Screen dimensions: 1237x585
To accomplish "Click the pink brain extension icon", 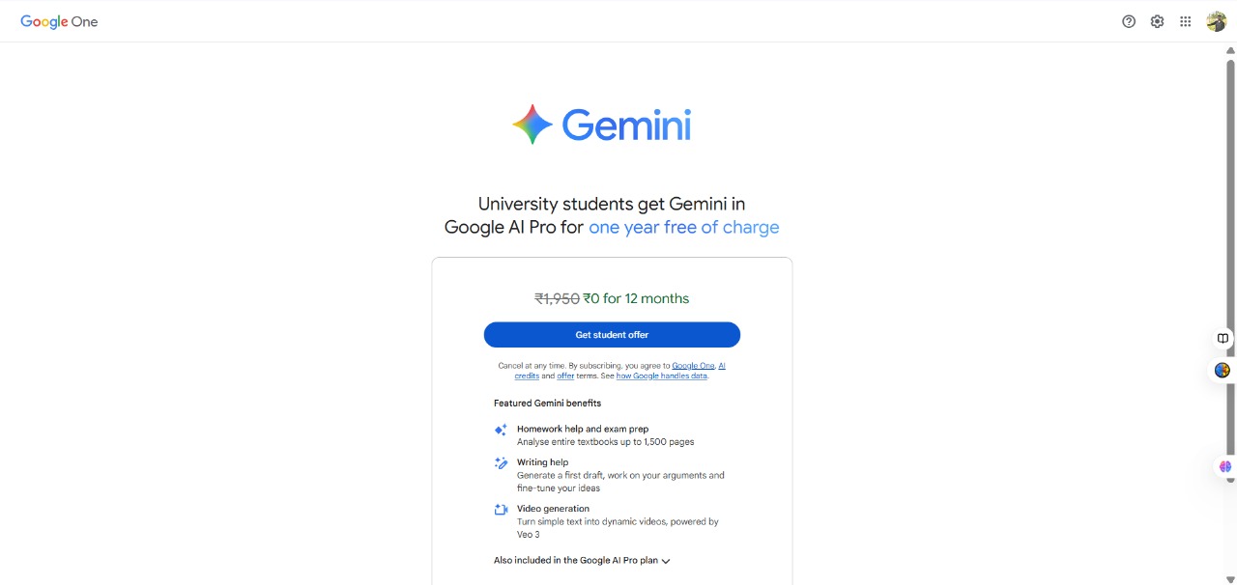I will click(x=1225, y=467).
